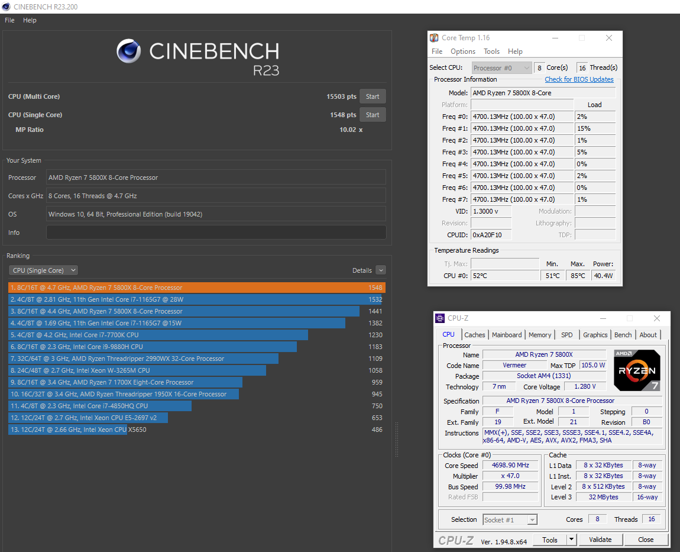Image resolution: width=680 pixels, height=552 pixels.
Task: Click the CPU-Z title bar icon
Action: pos(440,318)
